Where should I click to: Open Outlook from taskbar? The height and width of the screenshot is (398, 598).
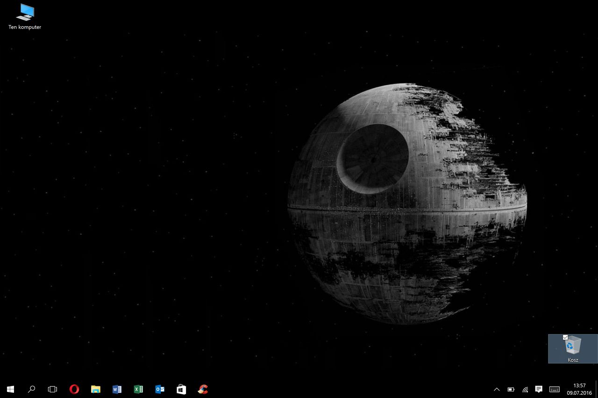160,389
